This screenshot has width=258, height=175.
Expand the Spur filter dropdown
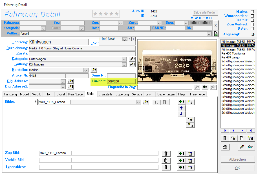pos(186,23)
